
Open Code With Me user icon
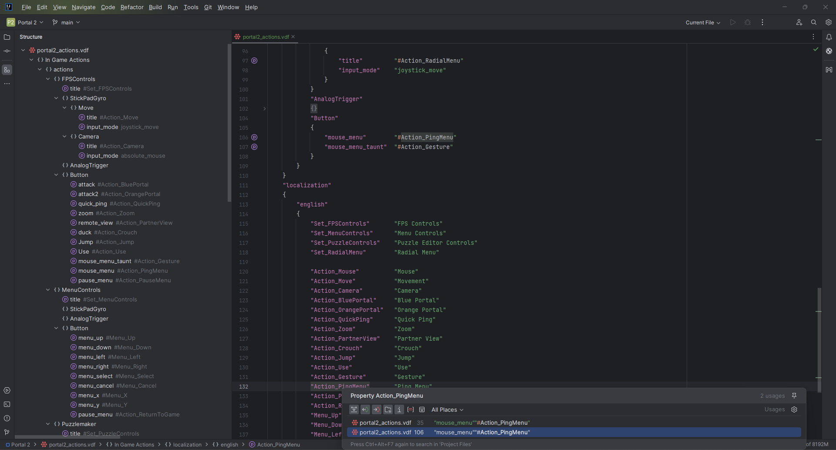tap(799, 22)
